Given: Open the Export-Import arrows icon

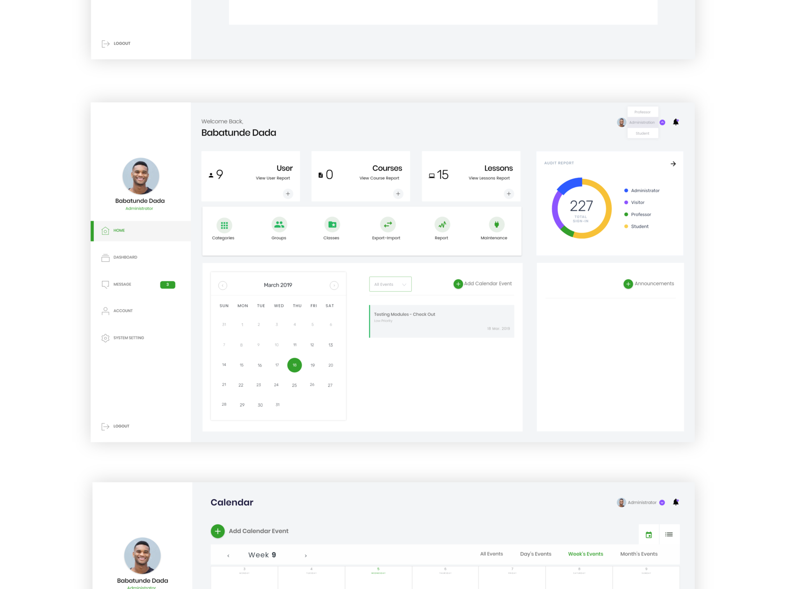Looking at the screenshot, I should click(388, 225).
